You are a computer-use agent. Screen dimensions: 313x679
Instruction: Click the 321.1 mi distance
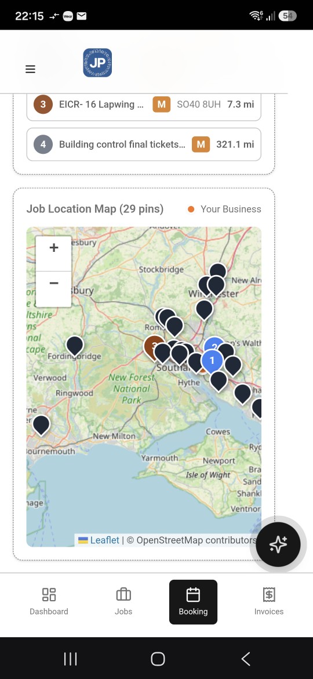pos(235,144)
